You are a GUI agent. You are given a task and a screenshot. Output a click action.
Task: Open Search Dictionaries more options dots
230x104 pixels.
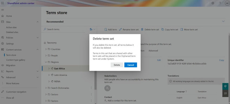pos(91,88)
